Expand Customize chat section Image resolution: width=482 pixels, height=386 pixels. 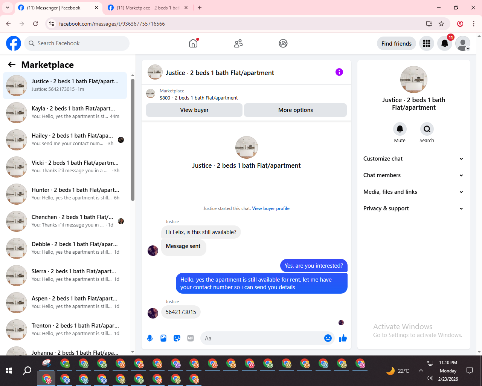[413, 159]
